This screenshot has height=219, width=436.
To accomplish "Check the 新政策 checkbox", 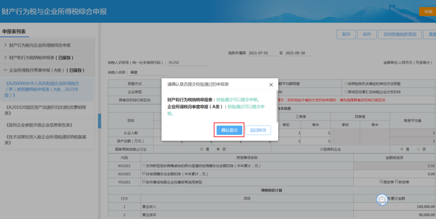I will 397,181.
